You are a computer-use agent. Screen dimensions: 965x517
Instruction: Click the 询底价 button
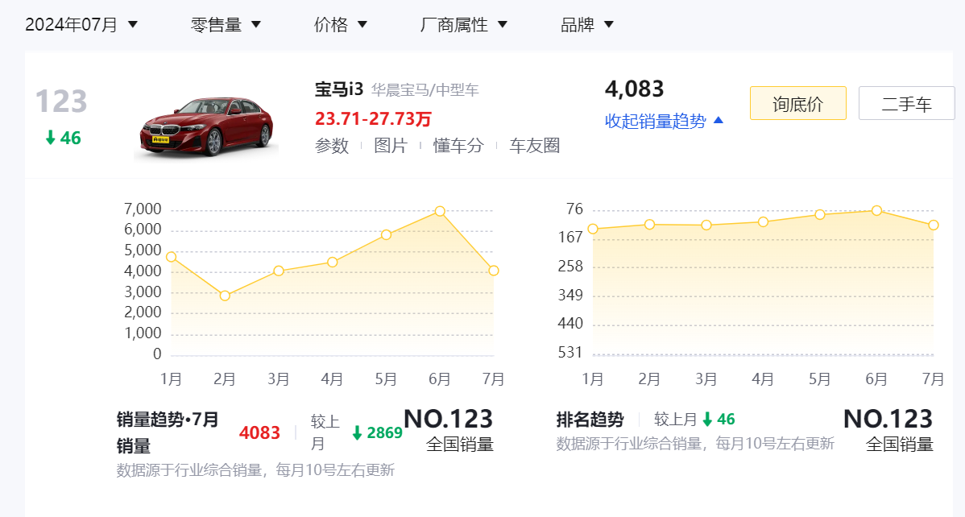point(797,103)
